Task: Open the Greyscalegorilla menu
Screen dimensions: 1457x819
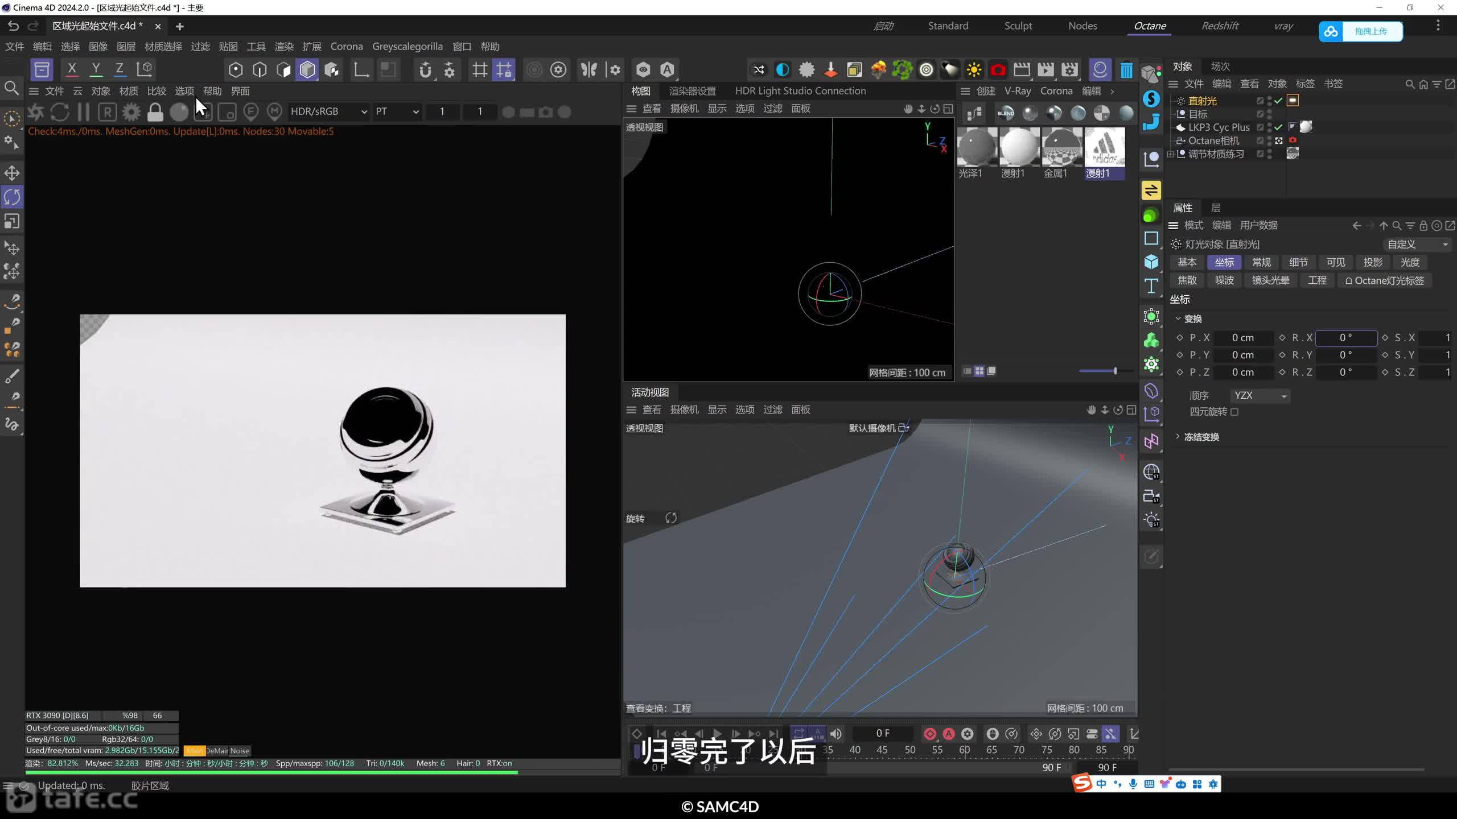Action: [408, 47]
